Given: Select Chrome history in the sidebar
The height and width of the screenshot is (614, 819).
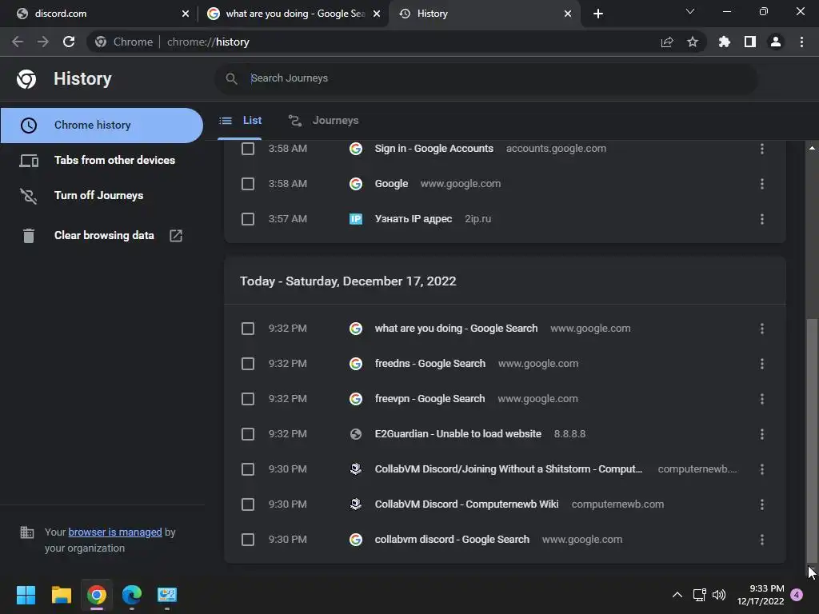Looking at the screenshot, I should [102, 126].
